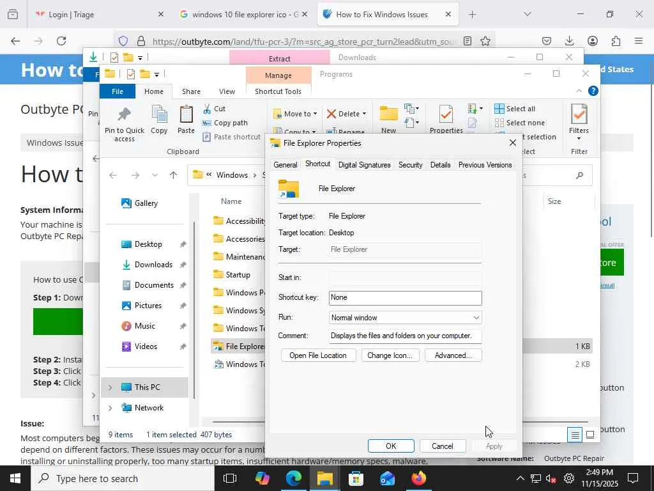Click Select none in ribbon
Viewport: 654px width, 491px height.
click(520, 123)
